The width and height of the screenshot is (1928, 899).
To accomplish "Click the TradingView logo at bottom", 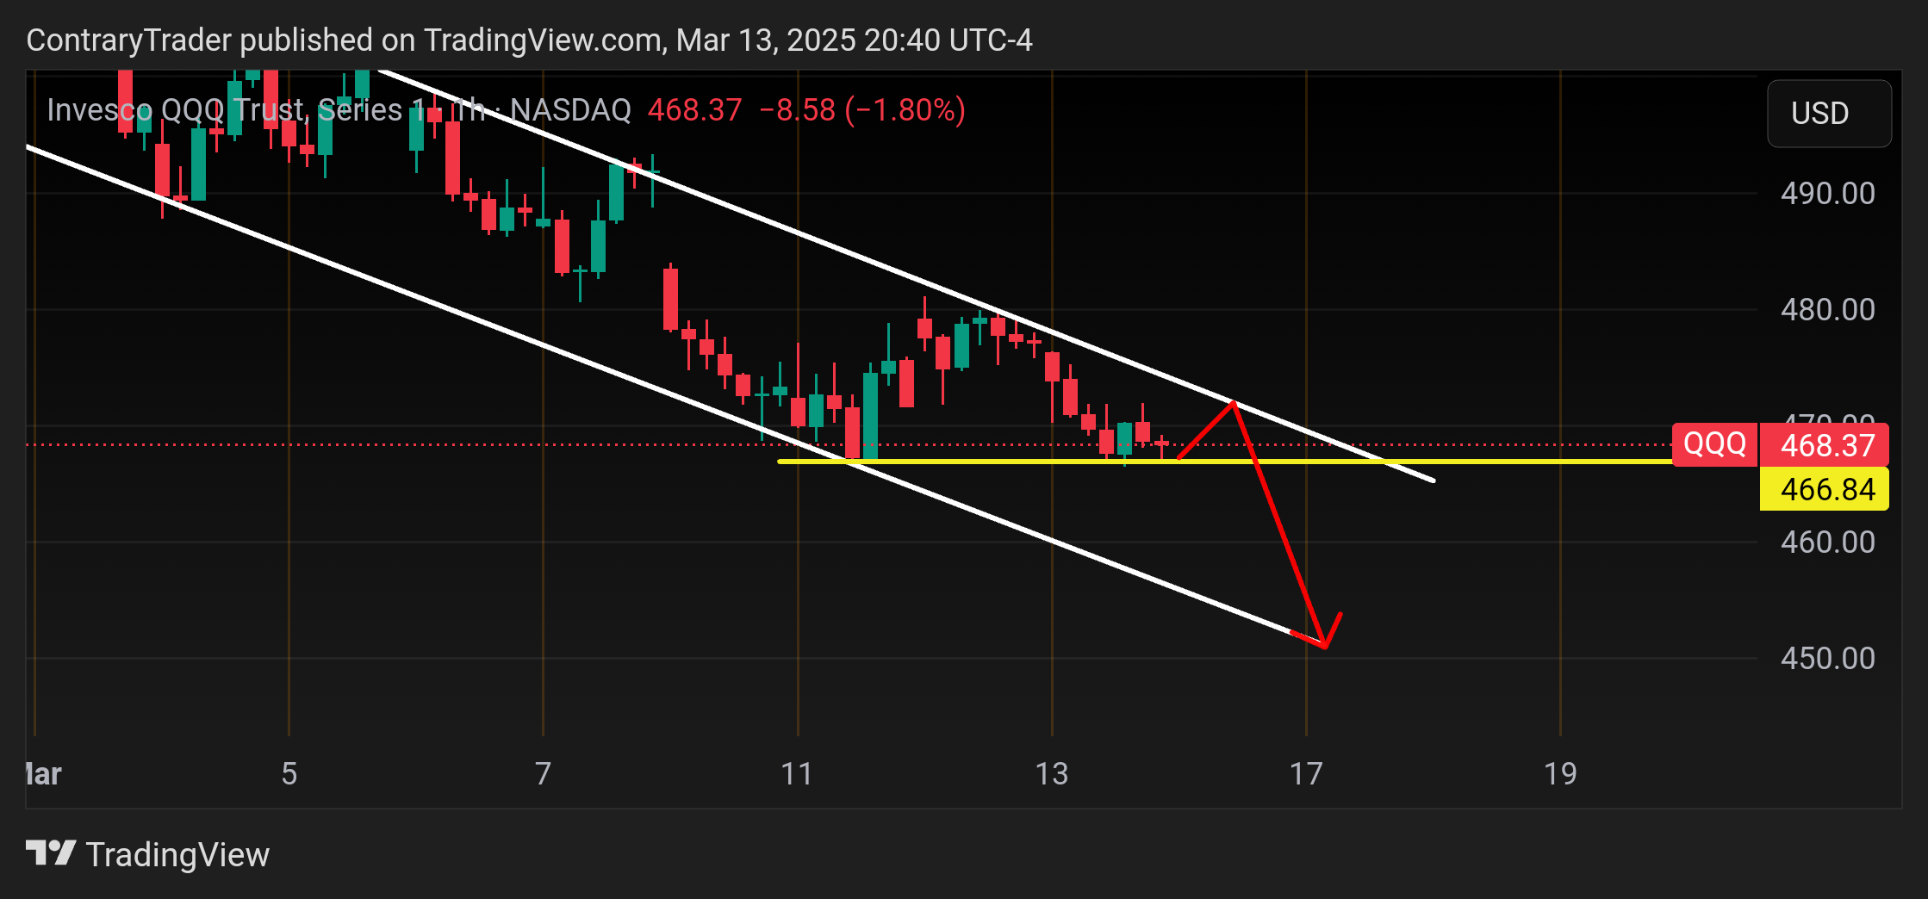I will point(147,854).
